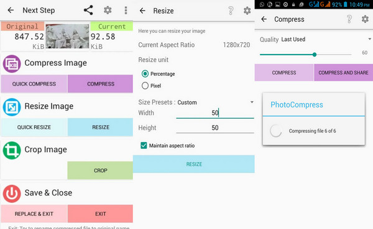Adjust the quality slider handle

[314, 55]
